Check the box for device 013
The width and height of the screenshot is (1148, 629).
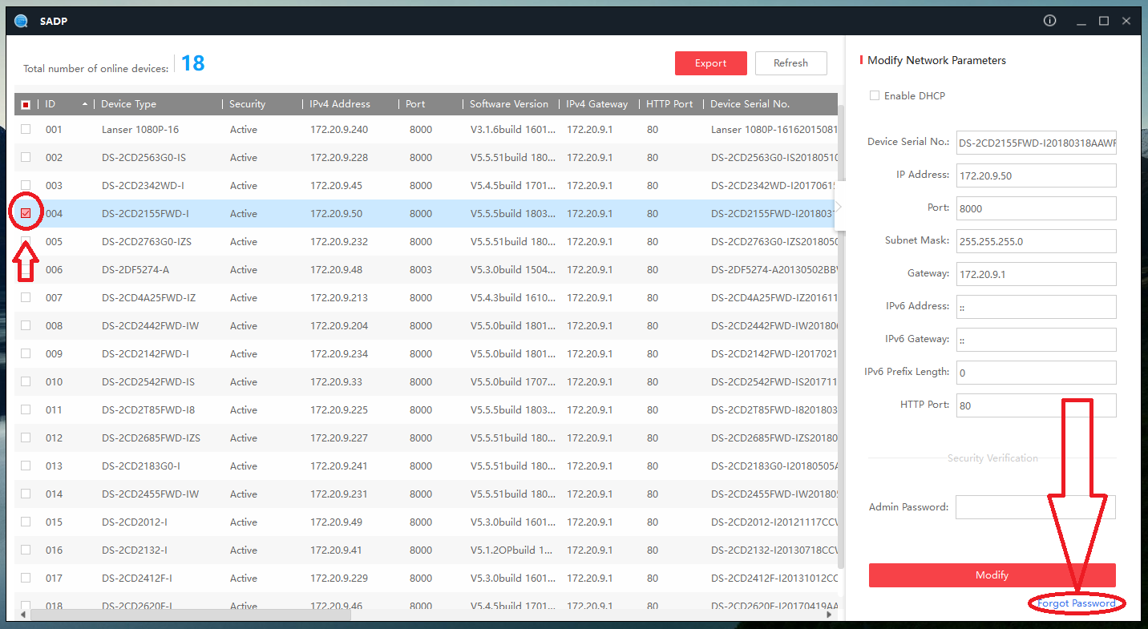tap(26, 466)
